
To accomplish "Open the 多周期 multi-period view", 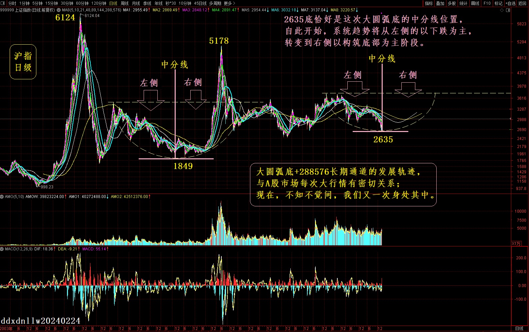I will tap(215, 3).
